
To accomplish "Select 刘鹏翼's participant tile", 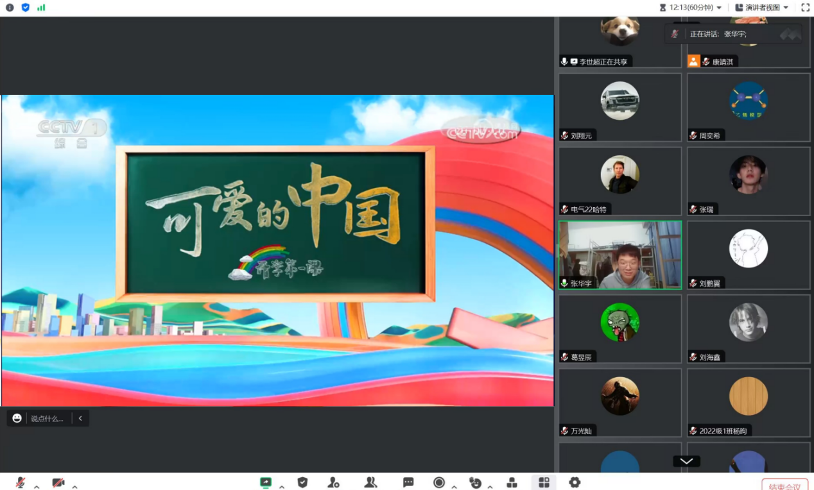I will click(749, 255).
